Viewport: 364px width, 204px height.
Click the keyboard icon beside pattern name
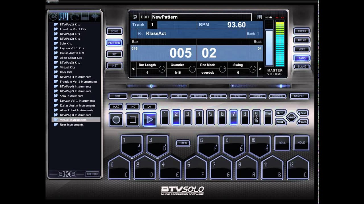pyautogui.click(x=259, y=17)
